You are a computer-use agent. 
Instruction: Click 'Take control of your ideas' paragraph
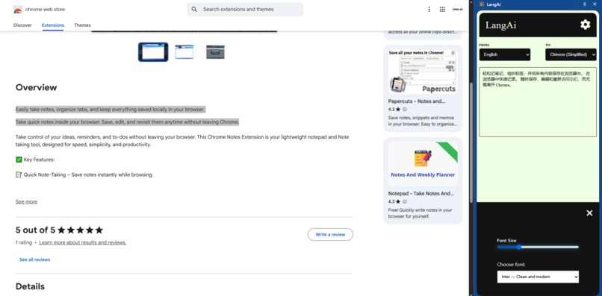point(182,141)
